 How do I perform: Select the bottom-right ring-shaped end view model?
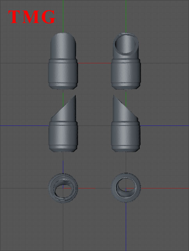coord(126,188)
